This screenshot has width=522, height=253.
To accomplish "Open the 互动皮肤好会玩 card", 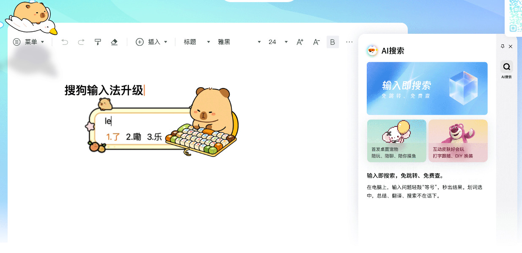I will [x=458, y=140].
